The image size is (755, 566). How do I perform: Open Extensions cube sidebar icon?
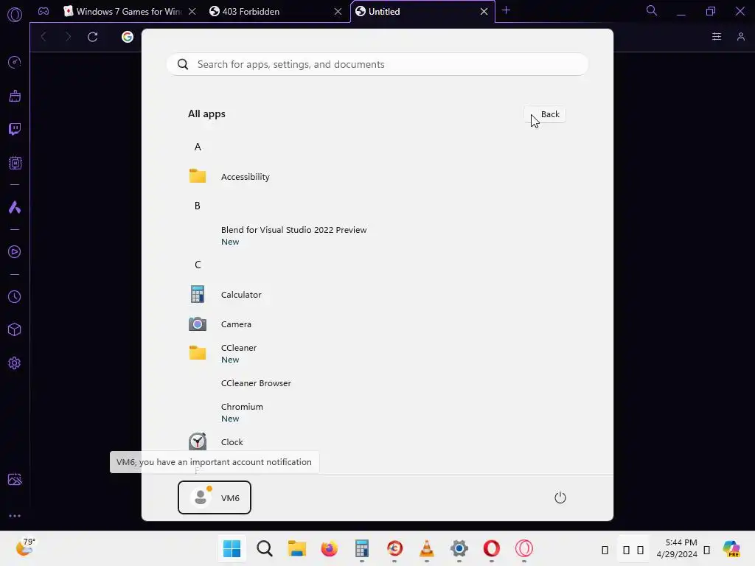(15, 329)
